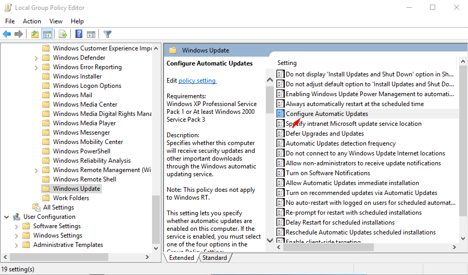The width and height of the screenshot is (468, 275).
Task: Select Enabling Windows Update Power Management setting
Action: (x=370, y=94)
